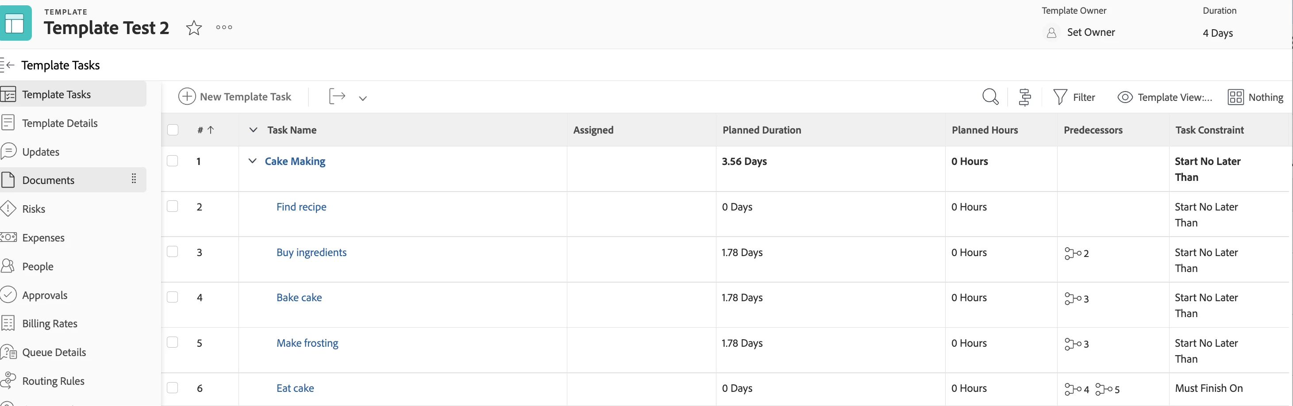1293x406 pixels.
Task: Check the box for the Find recipe row
Action: click(x=173, y=206)
